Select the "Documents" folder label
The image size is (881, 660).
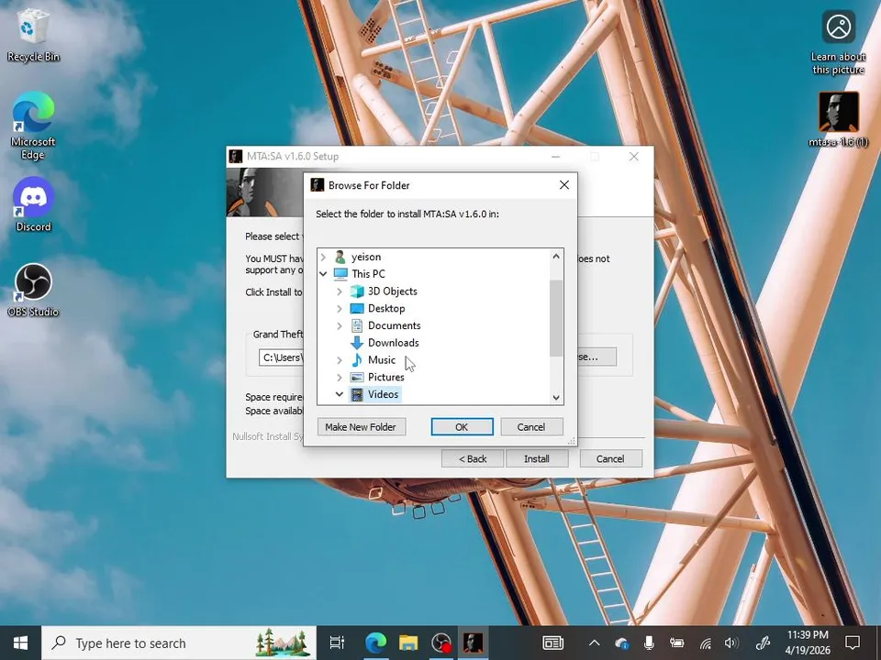(x=395, y=325)
